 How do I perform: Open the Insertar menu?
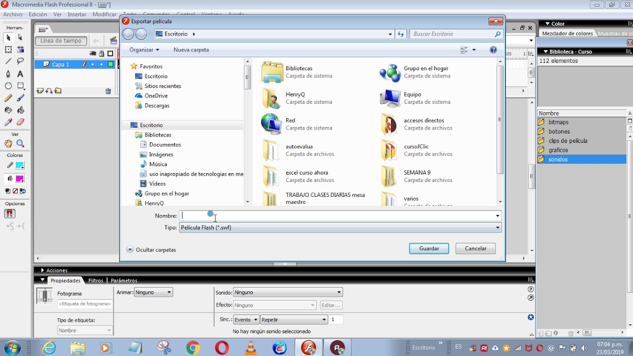[77, 14]
